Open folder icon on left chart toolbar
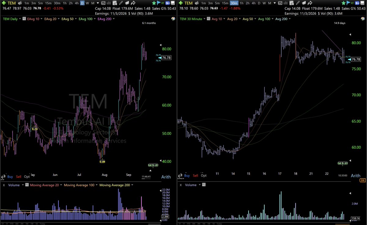 (x=127, y=3)
